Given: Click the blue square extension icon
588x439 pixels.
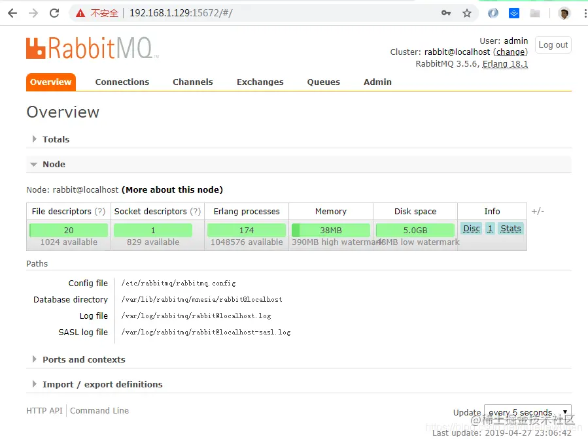Looking at the screenshot, I should tap(514, 13).
